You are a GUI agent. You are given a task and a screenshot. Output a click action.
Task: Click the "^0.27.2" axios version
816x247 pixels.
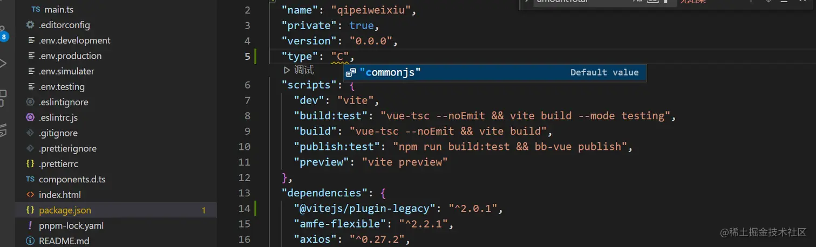click(x=377, y=239)
